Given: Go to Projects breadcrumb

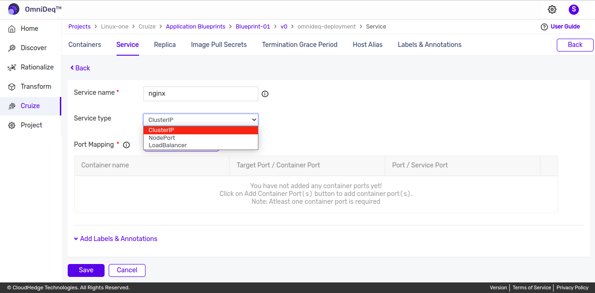Looking at the screenshot, I should click(x=80, y=27).
